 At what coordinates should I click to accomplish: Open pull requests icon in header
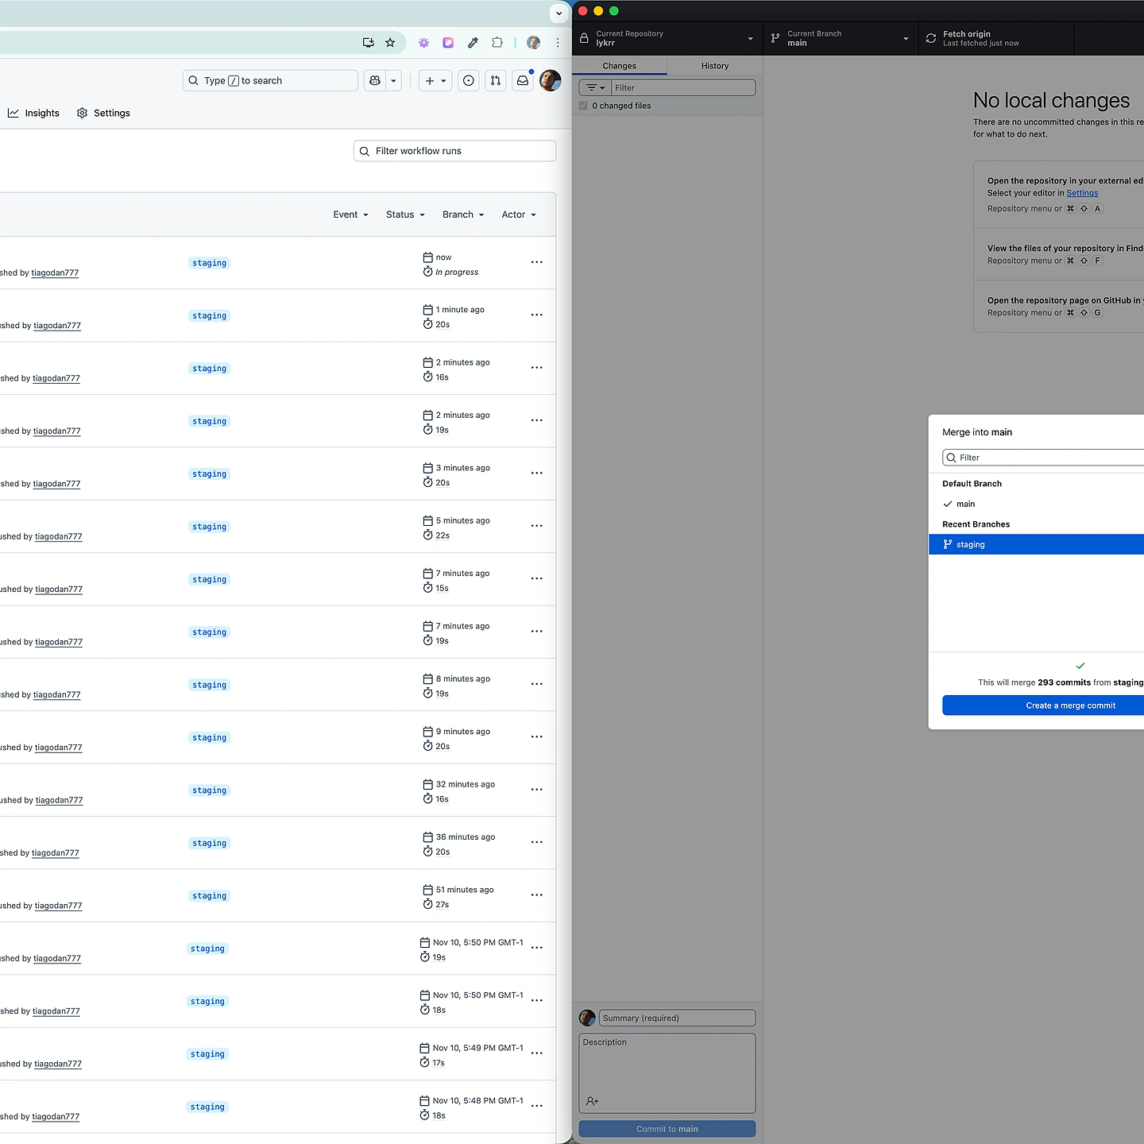tap(496, 80)
